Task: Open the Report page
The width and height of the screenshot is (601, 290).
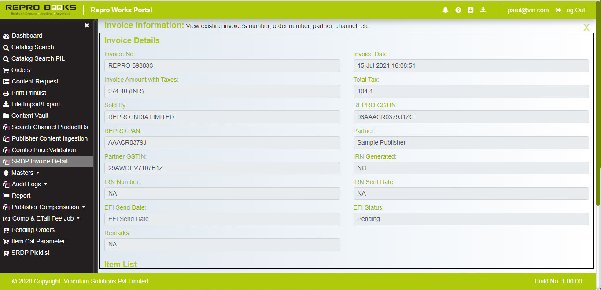Action: click(20, 196)
